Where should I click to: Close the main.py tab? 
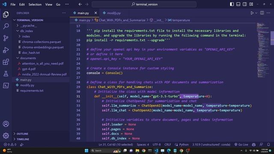(x=95, y=13)
